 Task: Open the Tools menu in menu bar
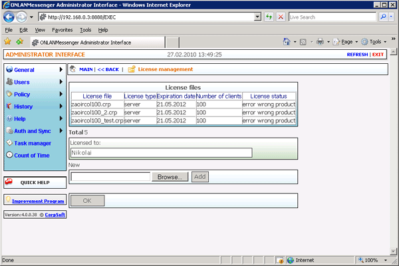coord(86,30)
